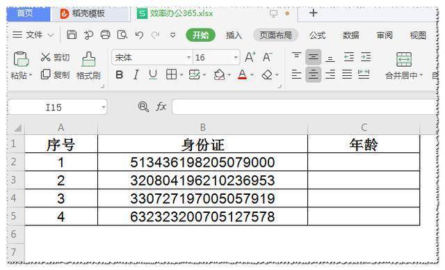This screenshot has height=270, width=445.
Task: Click the Merge and Center (合并居中) icon
Action: tap(404, 59)
